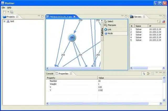This screenshot has width=168, height=111.
Task: Select the Number property row
Action: (x=104, y=81)
